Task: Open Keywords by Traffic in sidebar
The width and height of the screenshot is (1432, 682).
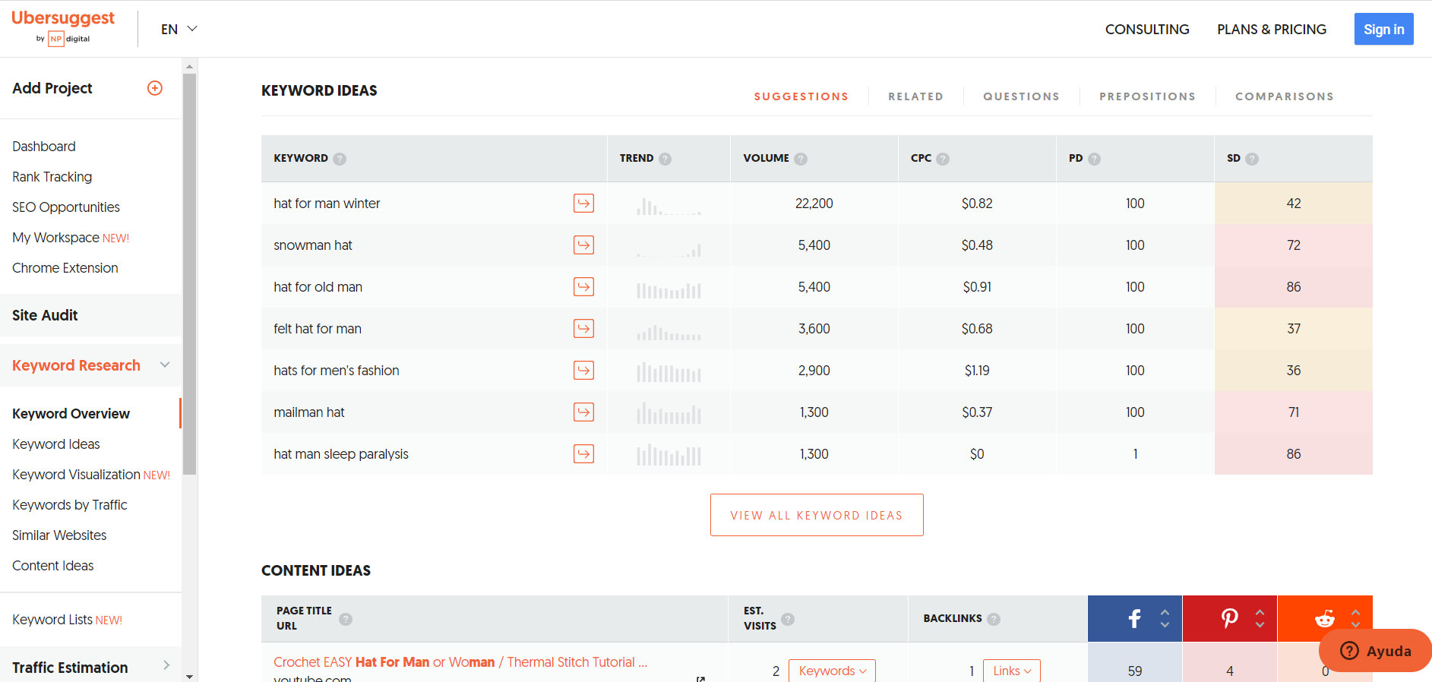Action: tap(70, 505)
